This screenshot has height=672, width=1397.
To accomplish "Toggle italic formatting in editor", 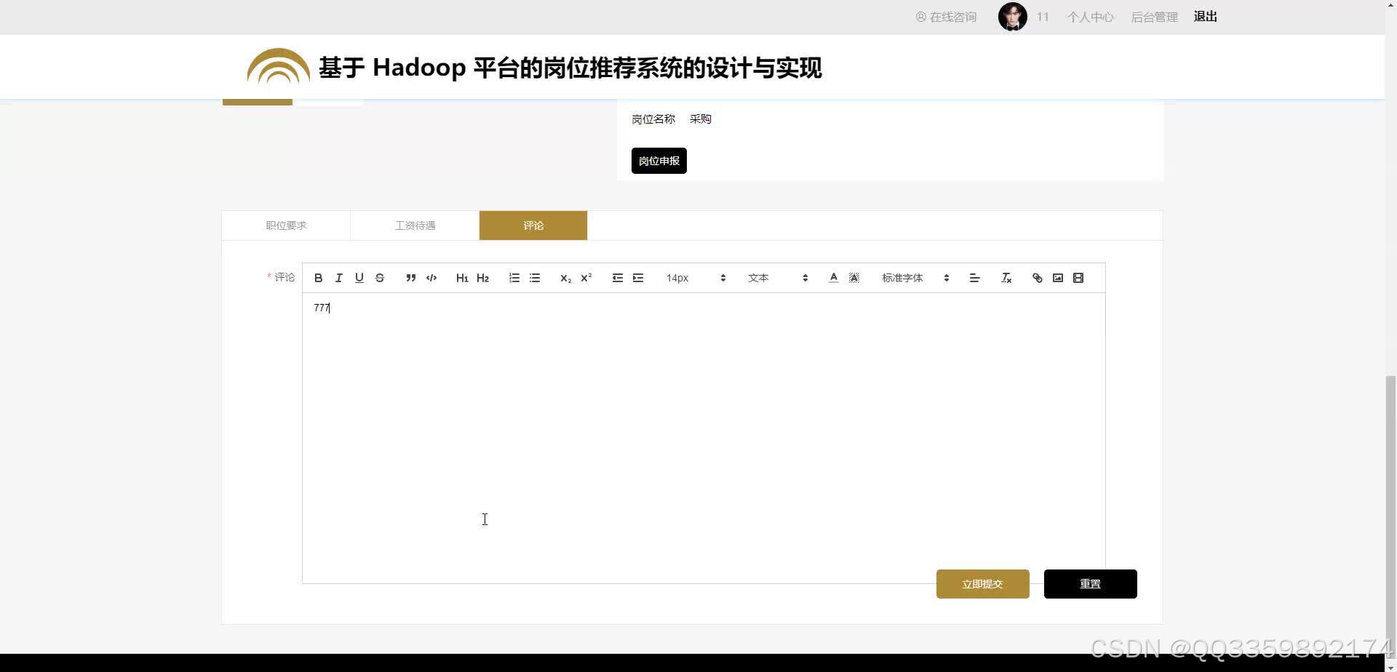I will [x=338, y=278].
